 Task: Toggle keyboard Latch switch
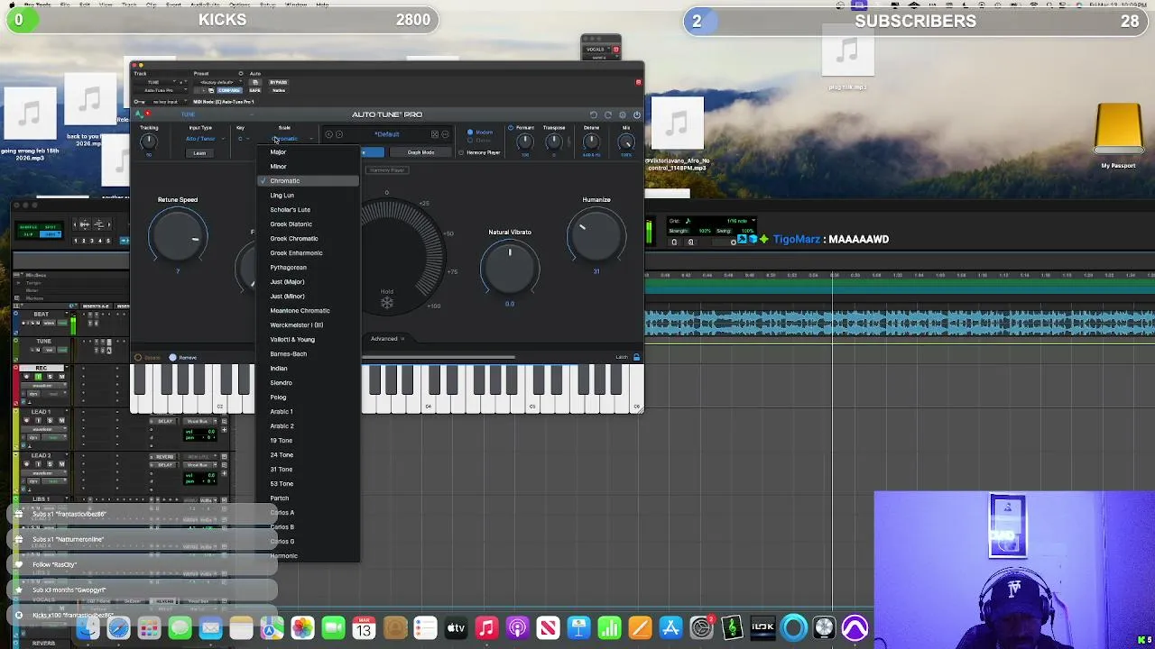pyautogui.click(x=636, y=358)
